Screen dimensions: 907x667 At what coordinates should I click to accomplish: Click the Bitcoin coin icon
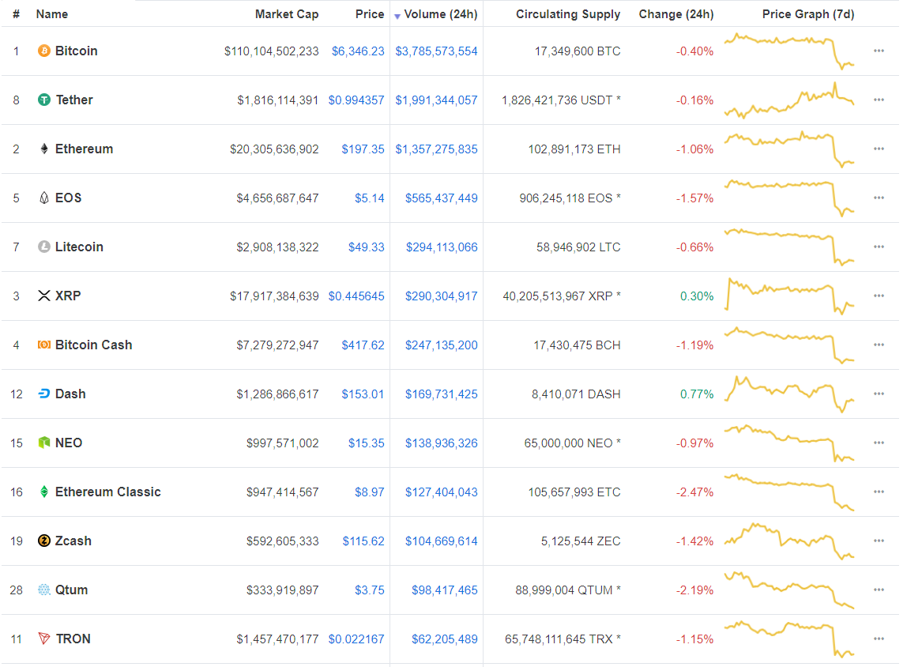point(44,51)
